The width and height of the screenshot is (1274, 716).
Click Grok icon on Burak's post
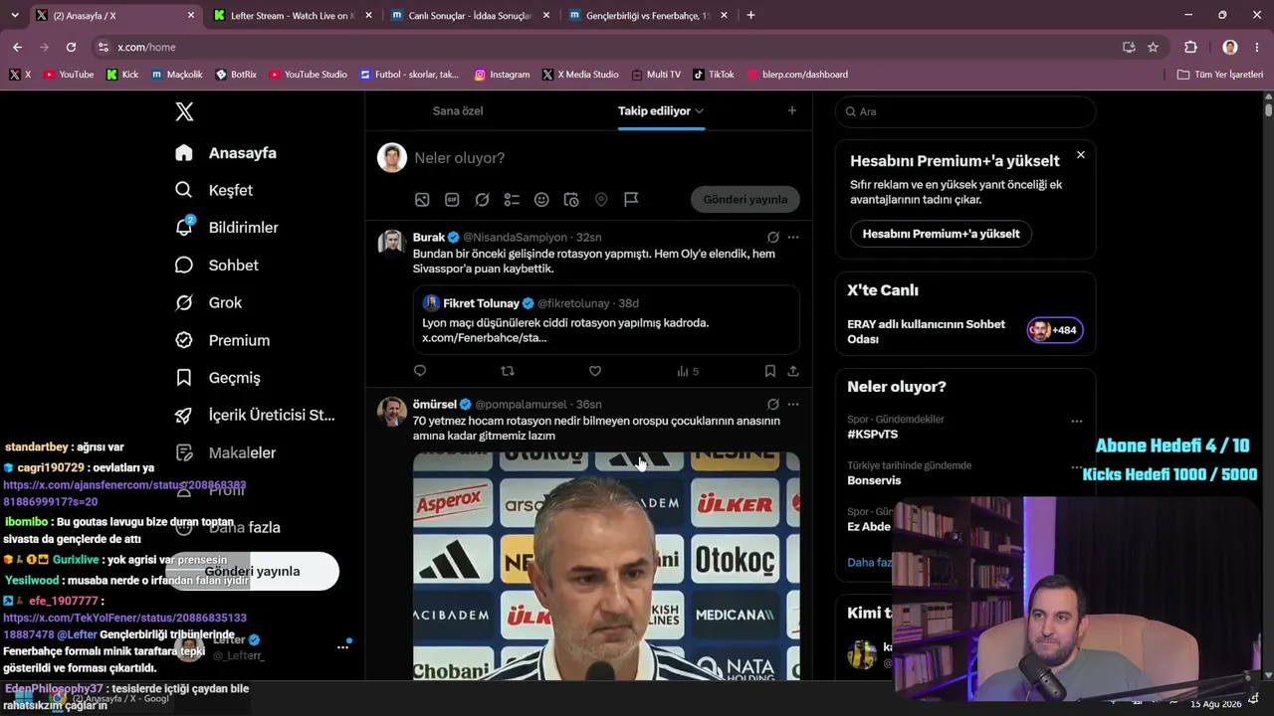[772, 238]
